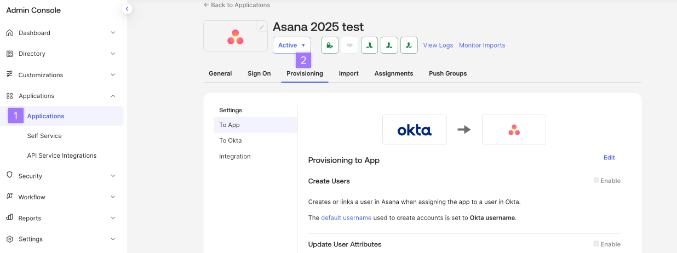Open the Push Groups tab
This screenshot has width=677, height=253.
click(447, 73)
